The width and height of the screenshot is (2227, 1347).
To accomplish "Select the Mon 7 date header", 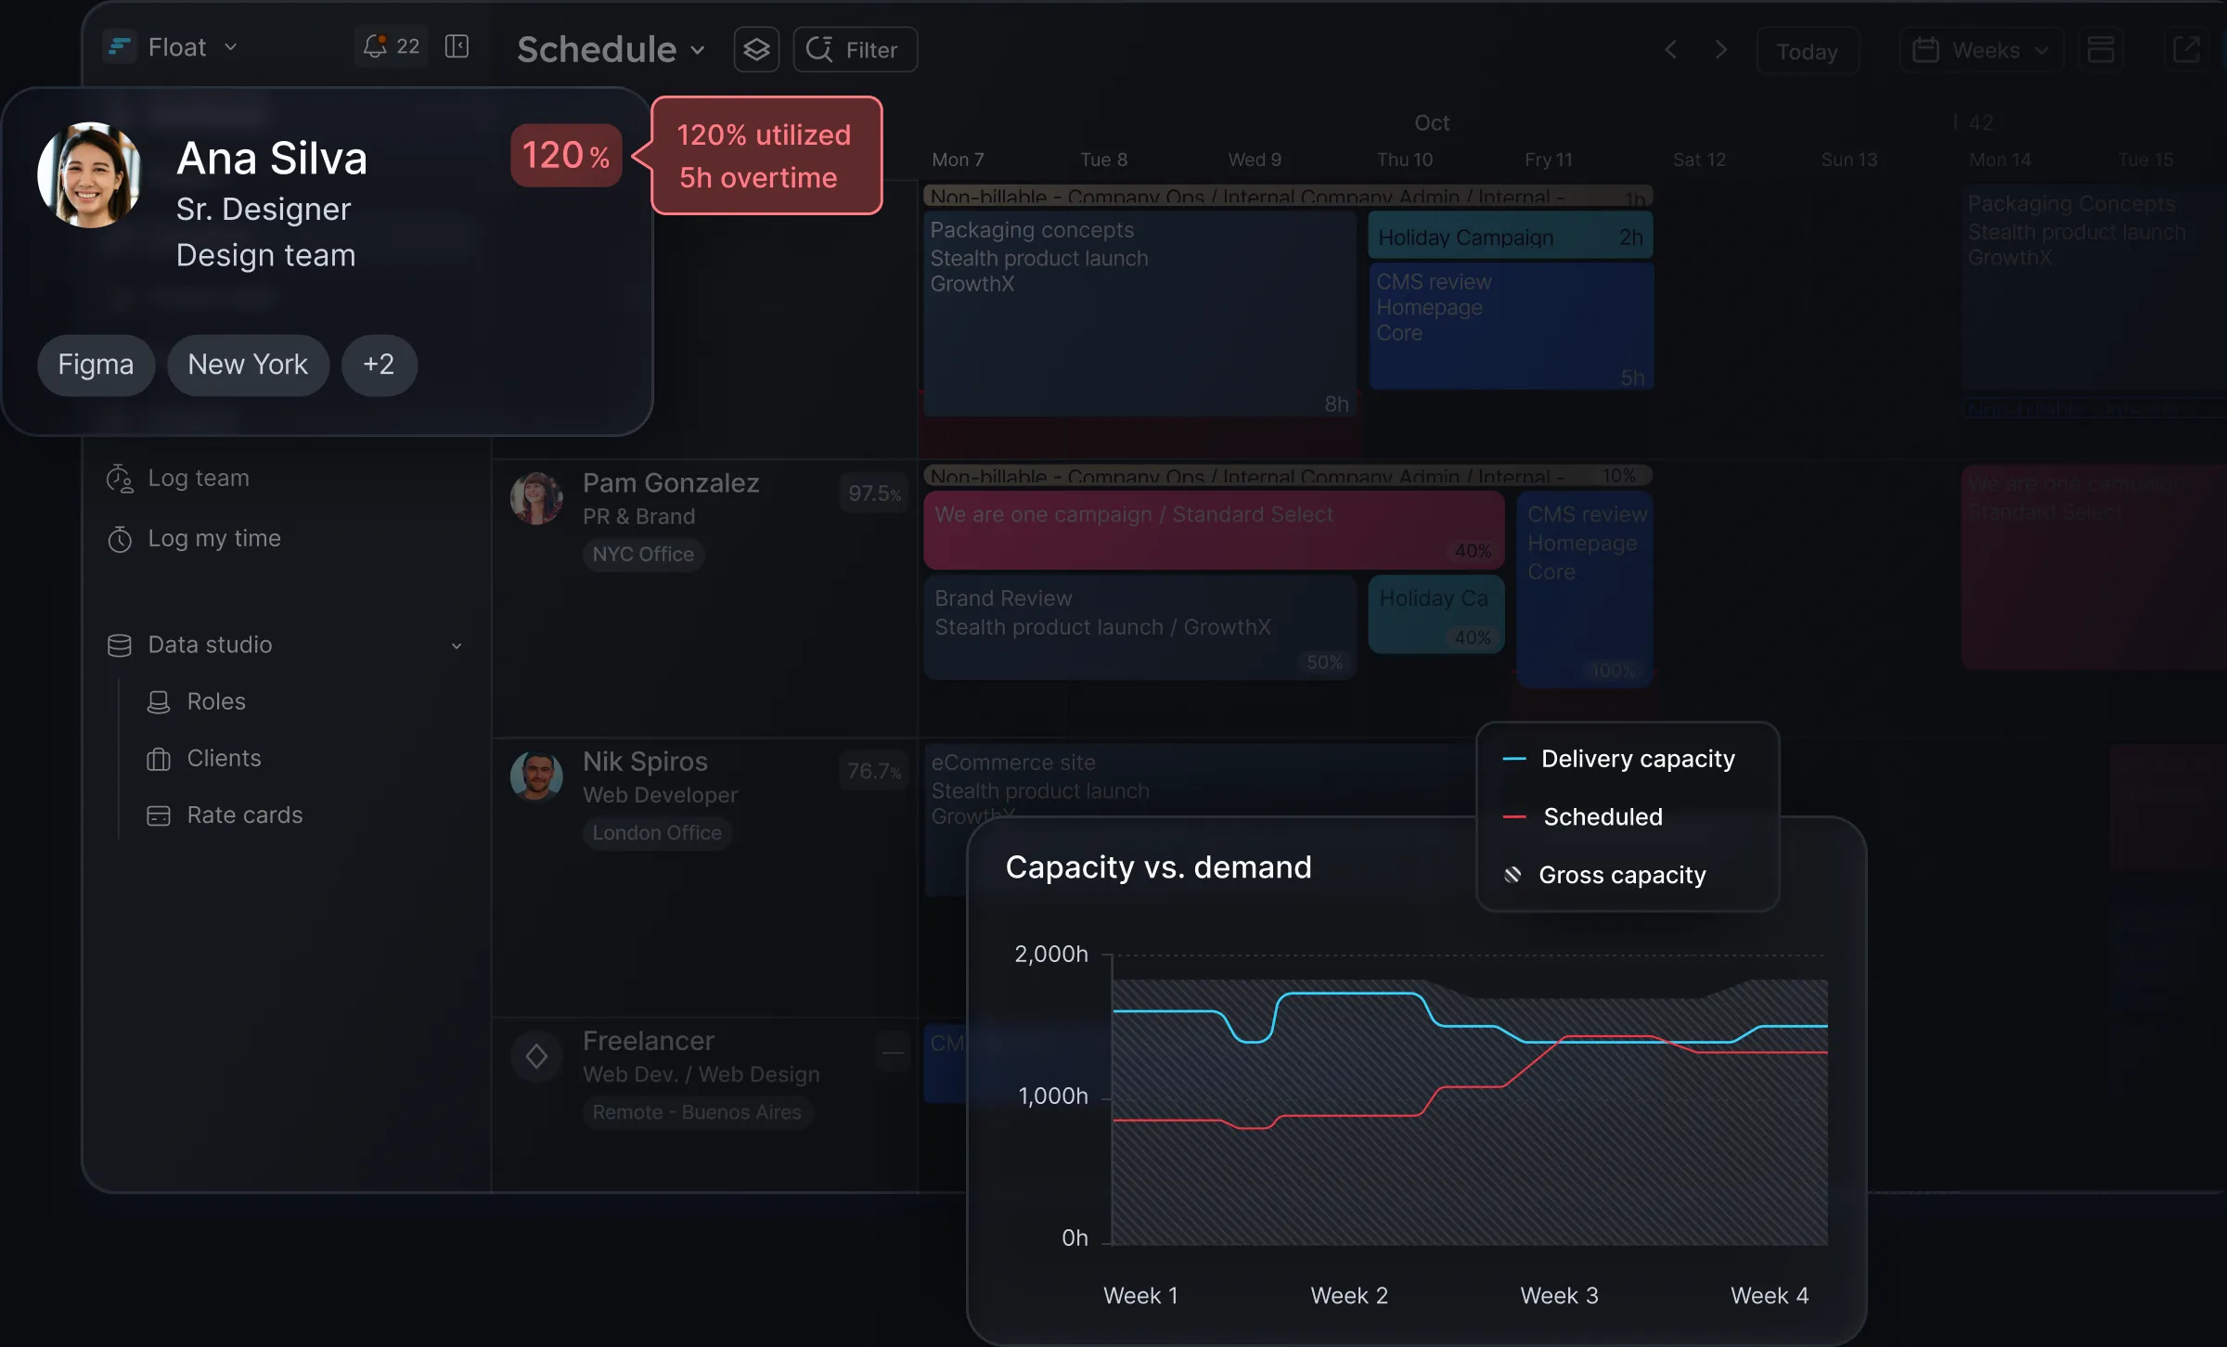I will (x=958, y=160).
